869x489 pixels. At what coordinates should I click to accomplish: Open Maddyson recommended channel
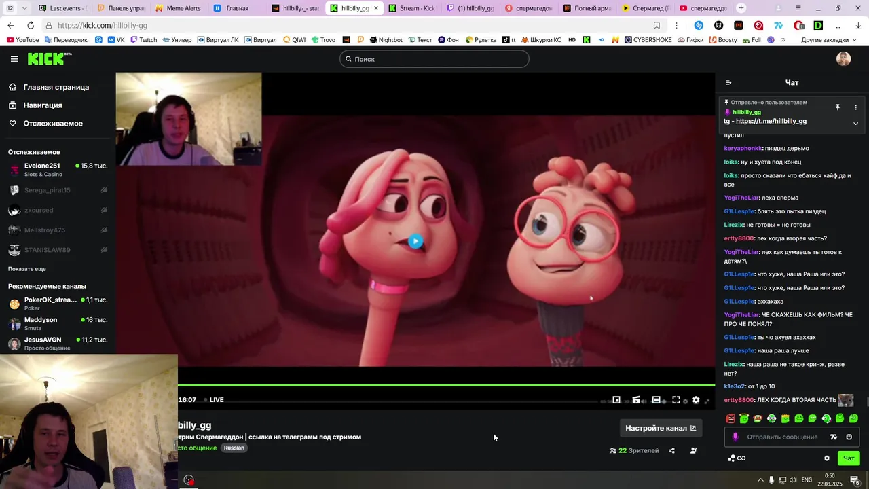(x=58, y=323)
